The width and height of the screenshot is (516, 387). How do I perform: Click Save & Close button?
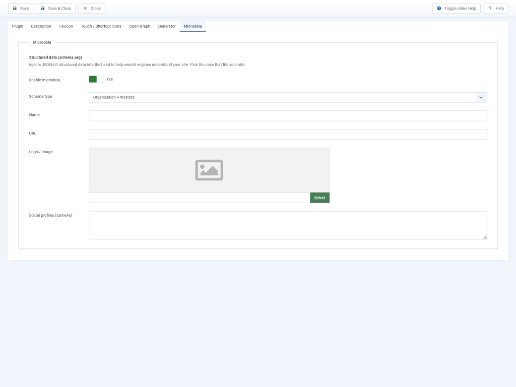(x=55, y=8)
